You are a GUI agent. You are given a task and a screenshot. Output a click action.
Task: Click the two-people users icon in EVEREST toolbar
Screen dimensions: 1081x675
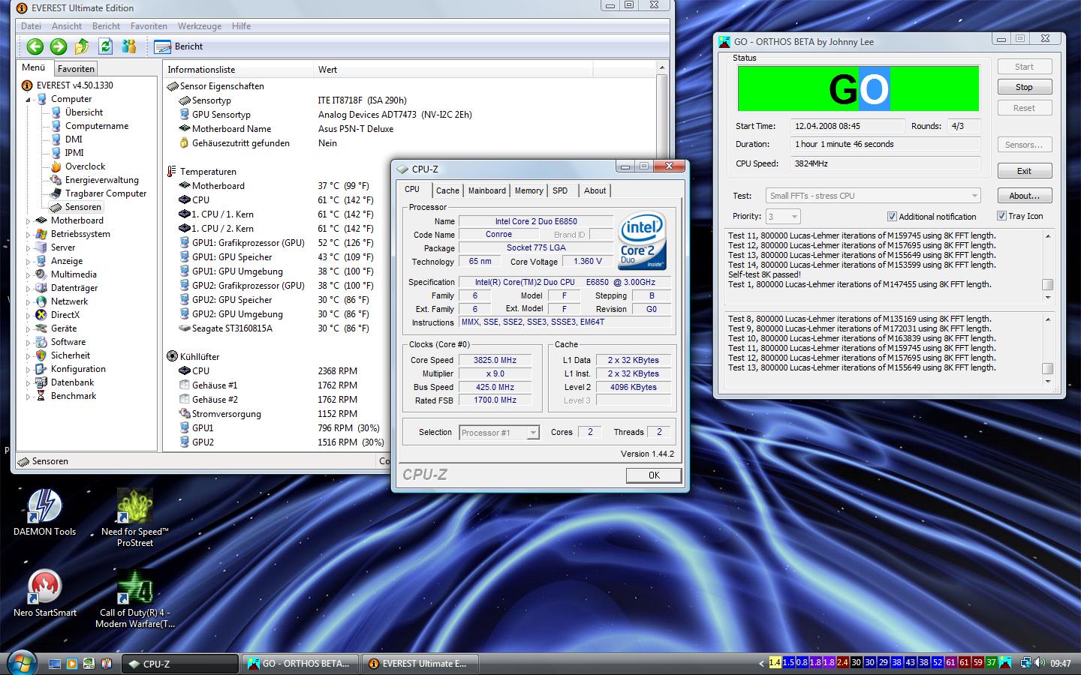coord(129,46)
